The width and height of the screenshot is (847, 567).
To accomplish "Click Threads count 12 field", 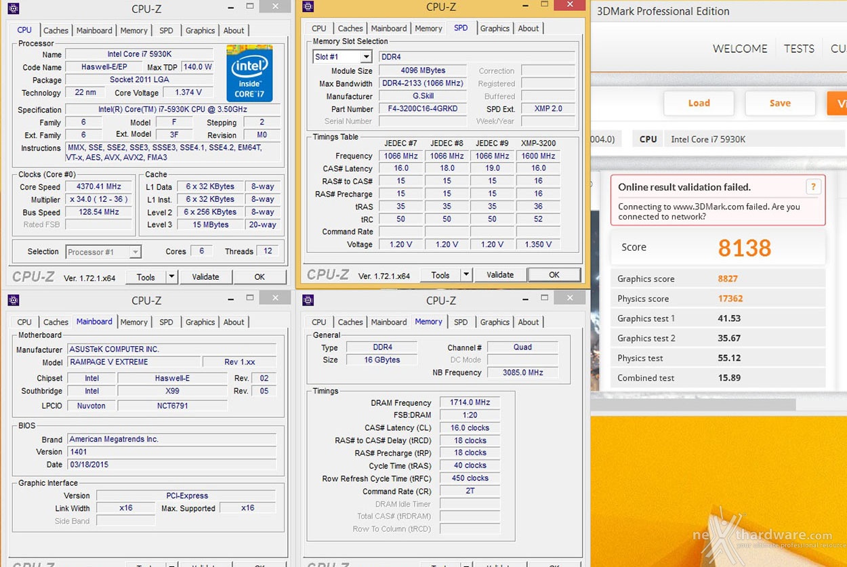I will pyautogui.click(x=267, y=251).
